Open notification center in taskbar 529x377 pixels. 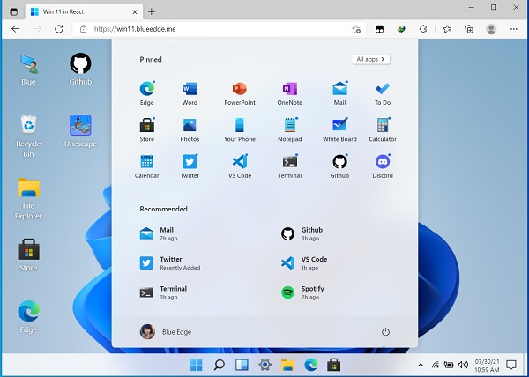click(510, 364)
